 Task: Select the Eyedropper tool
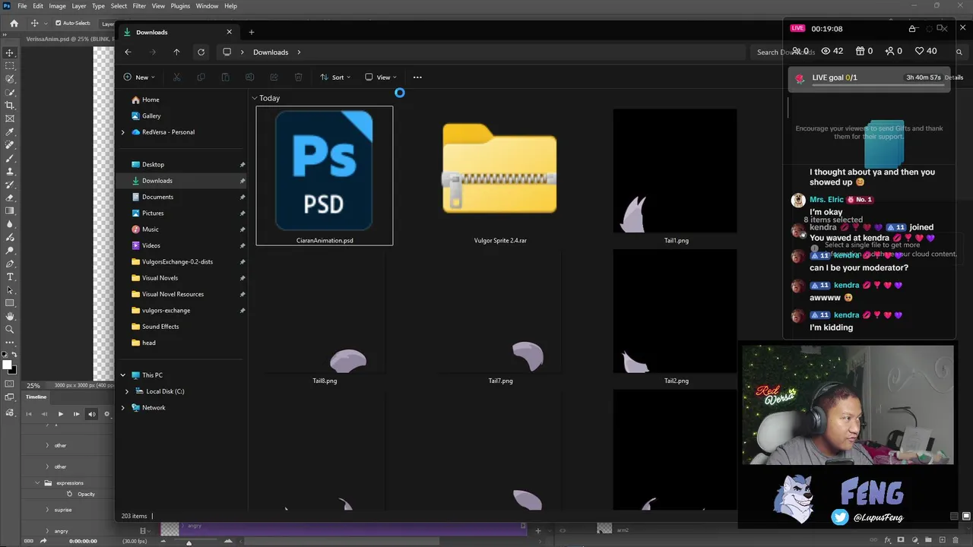[x=10, y=132]
